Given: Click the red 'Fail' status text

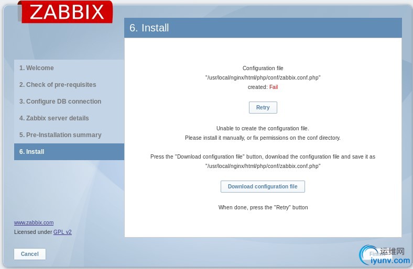Looking at the screenshot, I should click(274, 87).
